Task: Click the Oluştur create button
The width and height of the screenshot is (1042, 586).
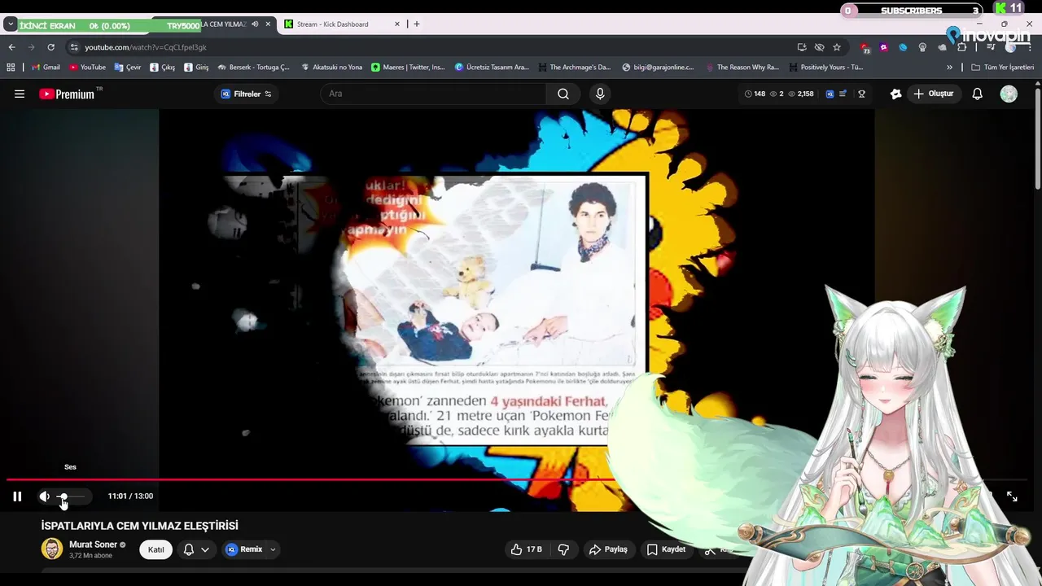Action: click(x=933, y=94)
